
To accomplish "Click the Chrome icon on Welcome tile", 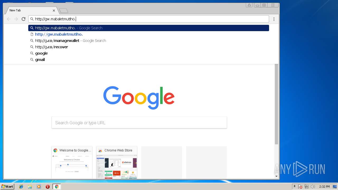I will pyautogui.click(x=55, y=150).
